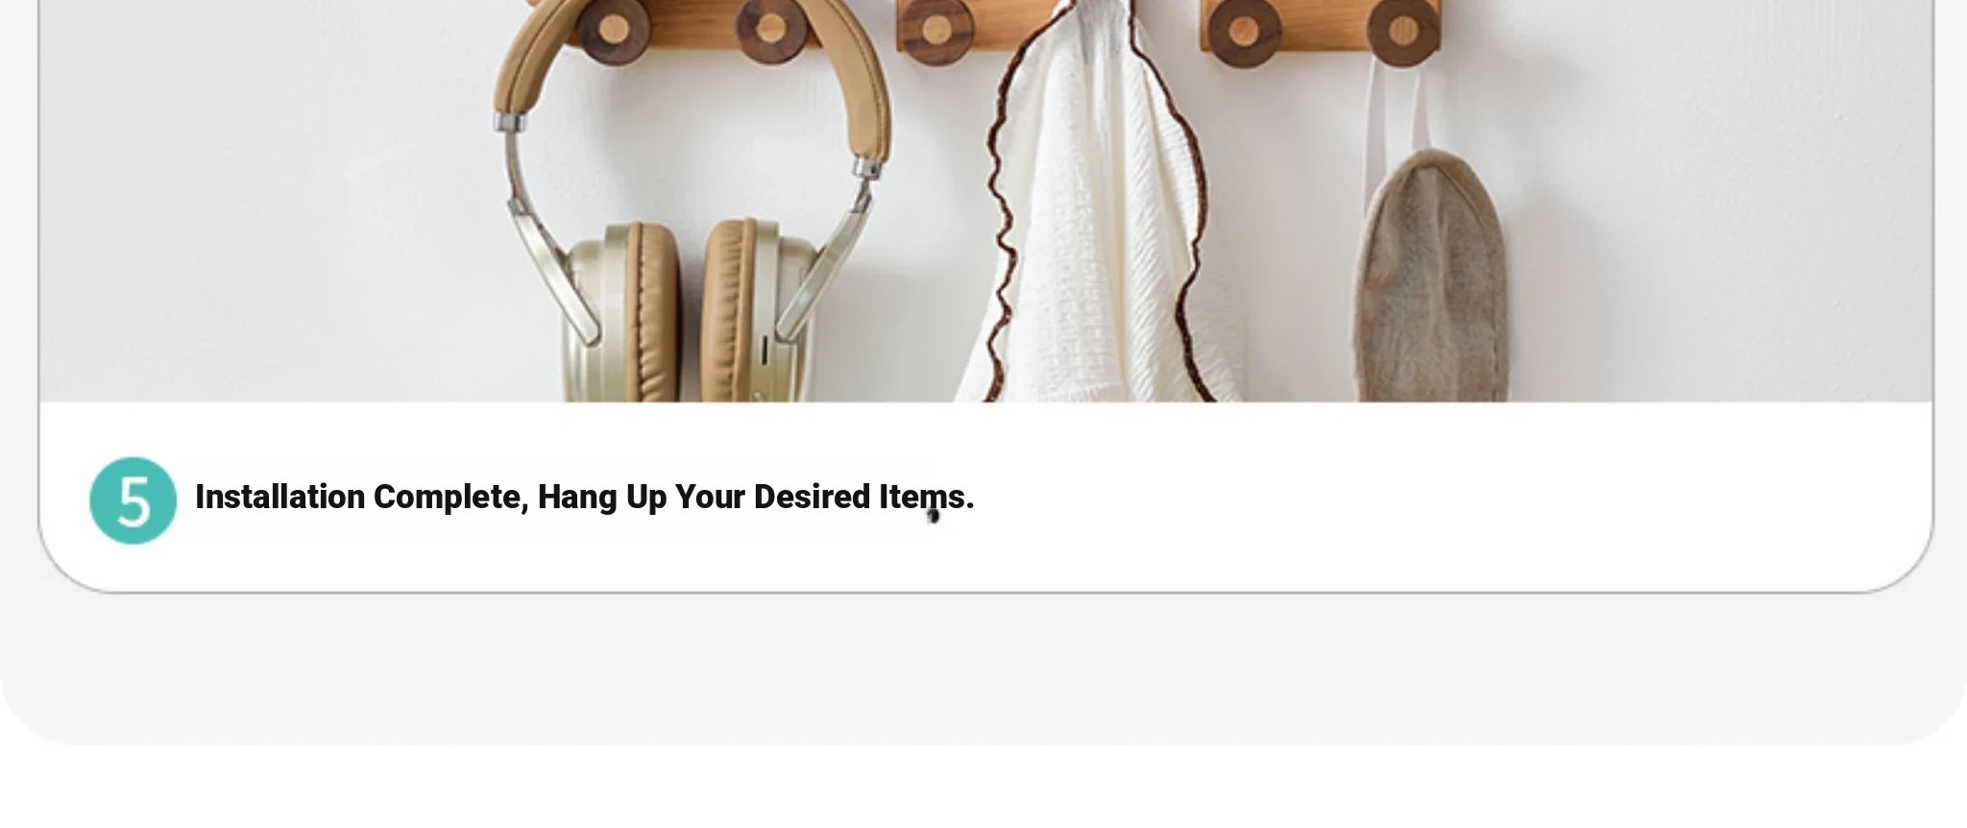Viewport: 1967px width, 828px height.
Task: Click the first peg on the rightmost wooden rack
Action: 1244,32
